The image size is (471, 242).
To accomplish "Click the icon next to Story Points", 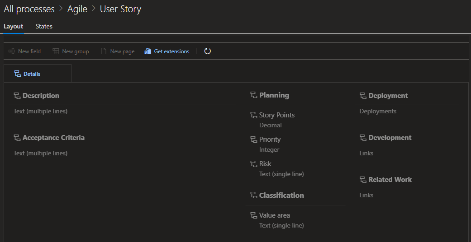I will (254, 115).
